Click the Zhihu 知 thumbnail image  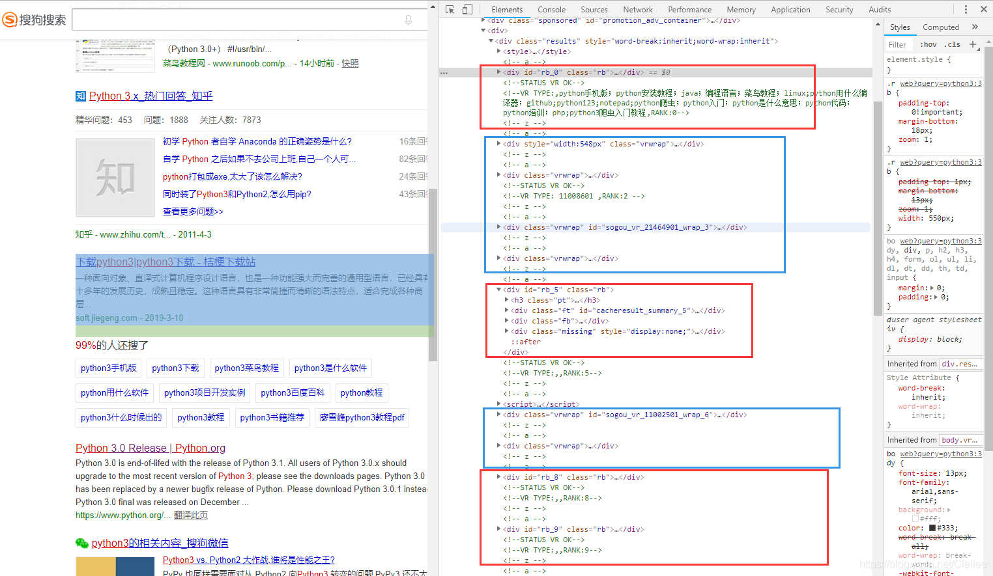click(115, 178)
